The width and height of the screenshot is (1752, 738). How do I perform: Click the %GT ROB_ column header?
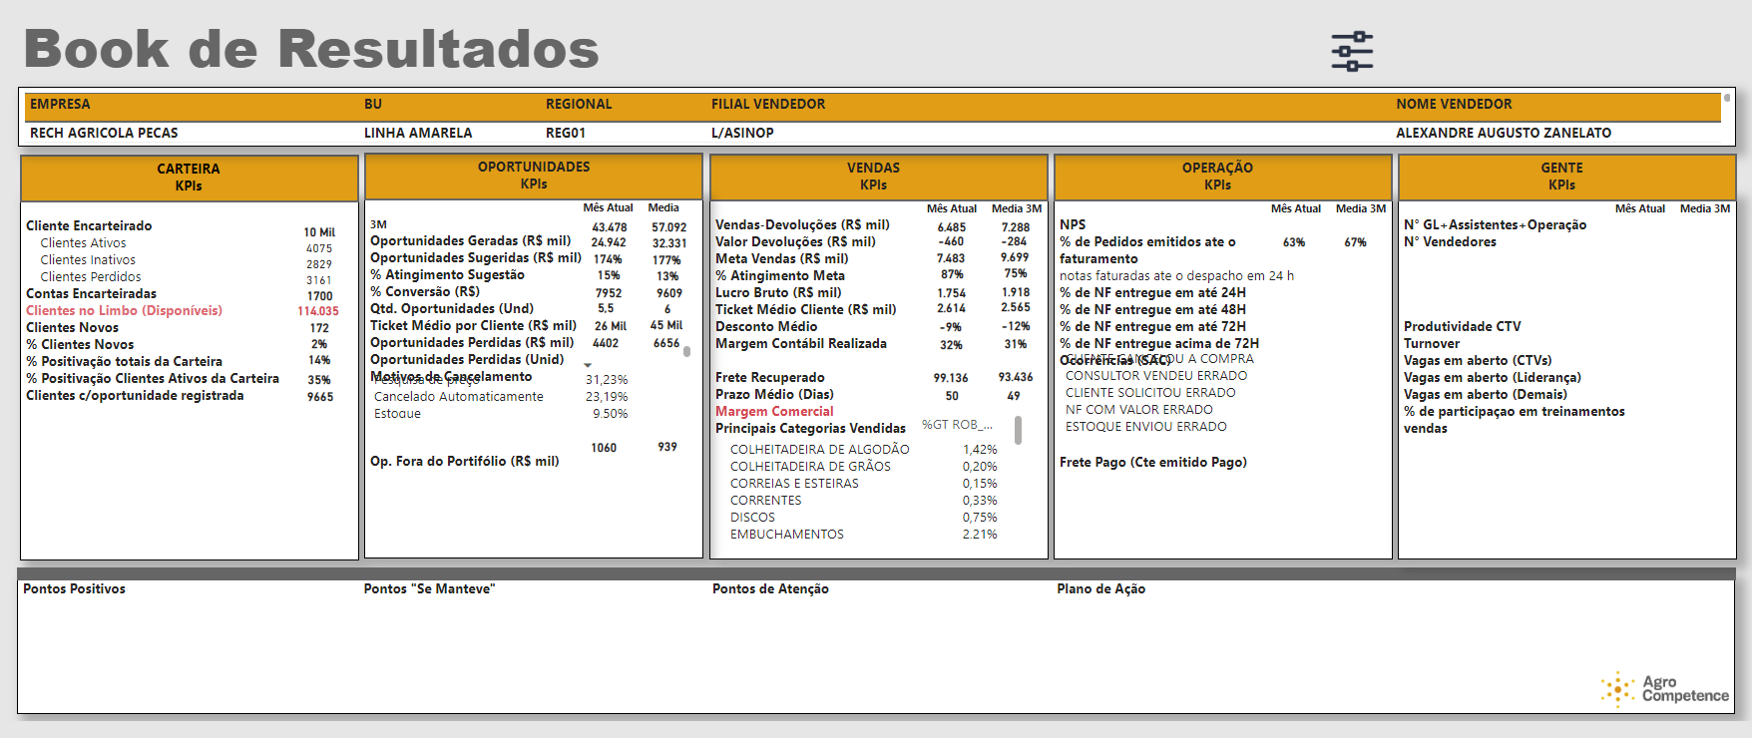(x=957, y=425)
